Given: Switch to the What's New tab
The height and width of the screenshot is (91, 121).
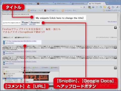Looking at the screenshot, I should 62,4.
